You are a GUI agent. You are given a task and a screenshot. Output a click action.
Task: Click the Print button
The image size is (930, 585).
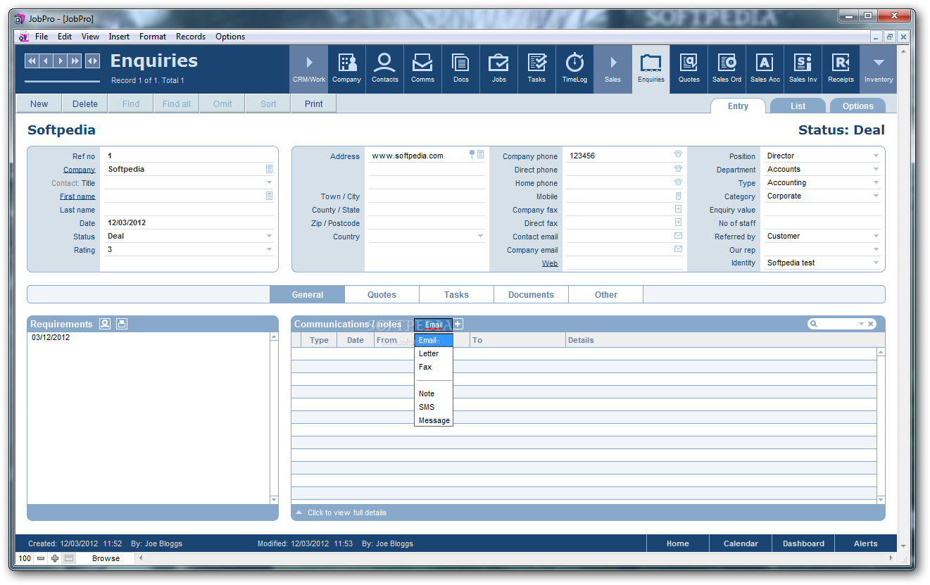(314, 103)
